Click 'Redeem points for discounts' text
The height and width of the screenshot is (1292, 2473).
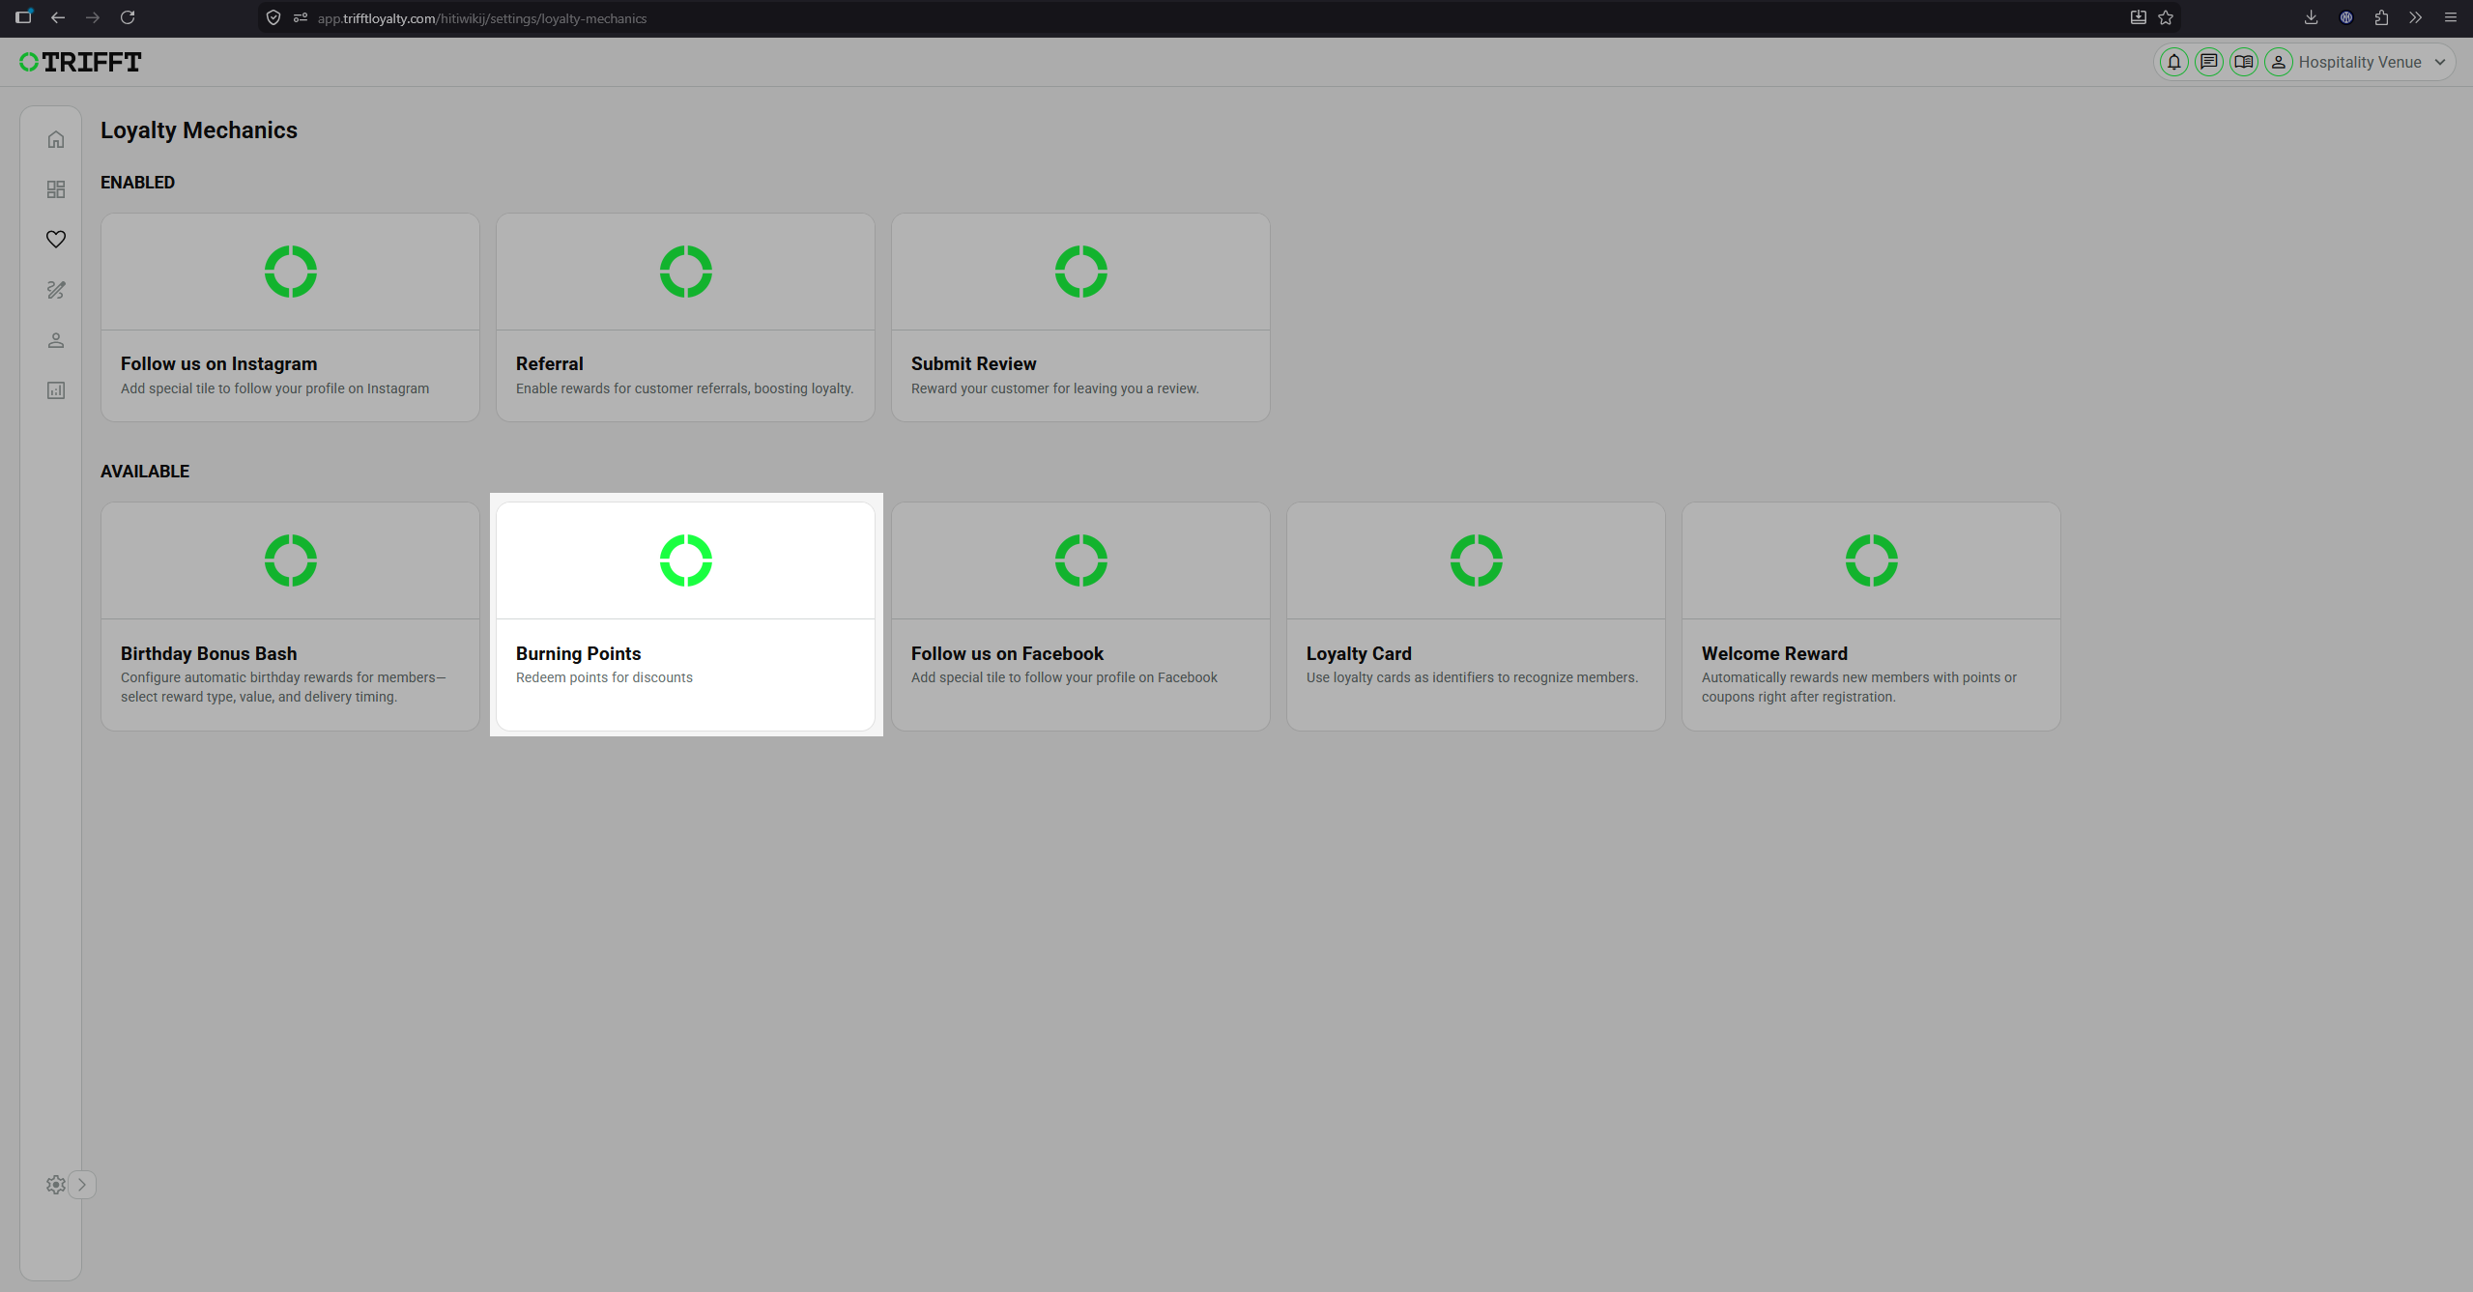(604, 677)
